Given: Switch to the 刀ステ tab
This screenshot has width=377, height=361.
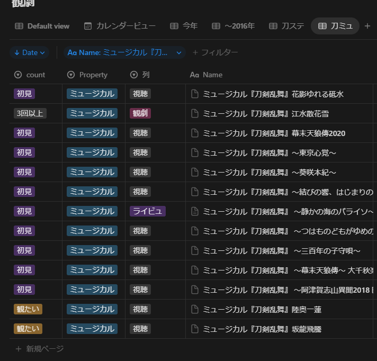Looking at the screenshot, I should pos(286,26).
